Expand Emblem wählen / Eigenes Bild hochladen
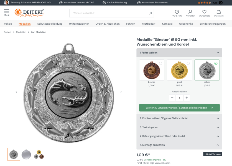The width and height of the screenshot is (232, 166). point(179,118)
